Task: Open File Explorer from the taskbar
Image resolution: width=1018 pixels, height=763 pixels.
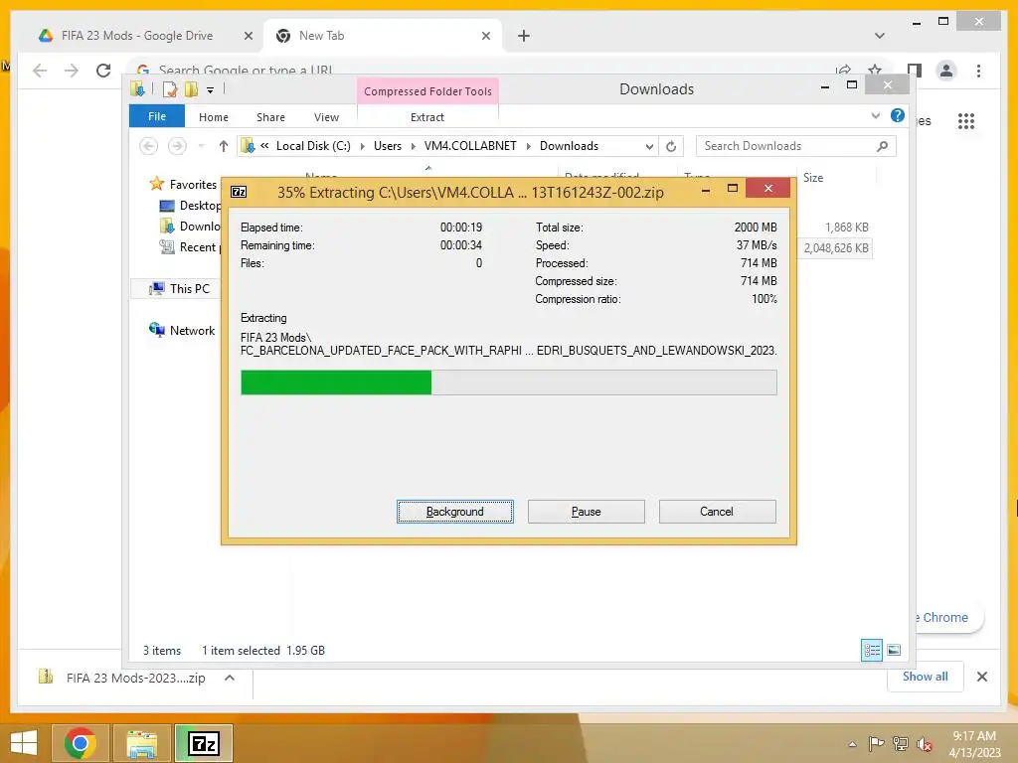Action: (x=141, y=743)
